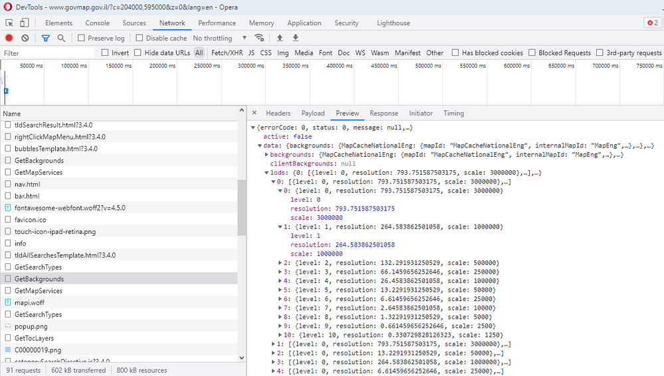Expand the backgrounds object node
Screen dimensions: 664x376
coord(267,155)
